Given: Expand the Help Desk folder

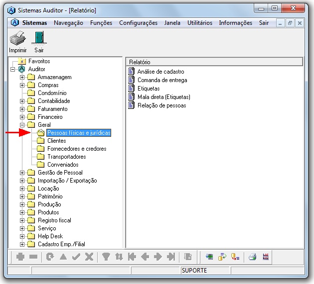Looking at the screenshot, I should (22, 236).
